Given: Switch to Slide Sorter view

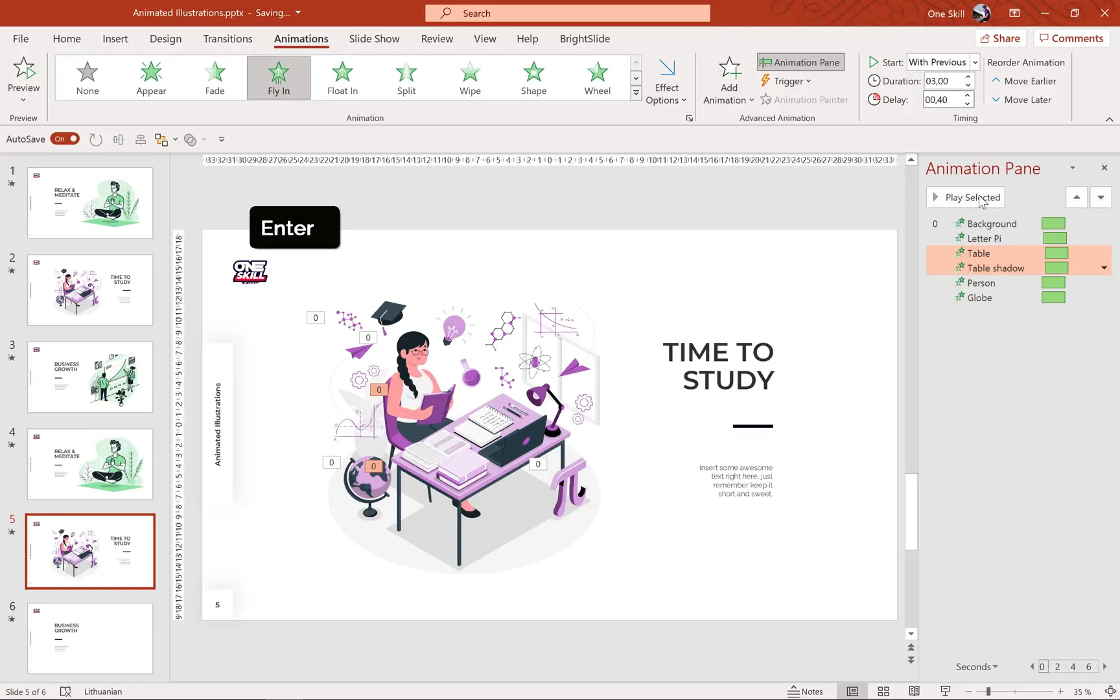Looking at the screenshot, I should [883, 691].
